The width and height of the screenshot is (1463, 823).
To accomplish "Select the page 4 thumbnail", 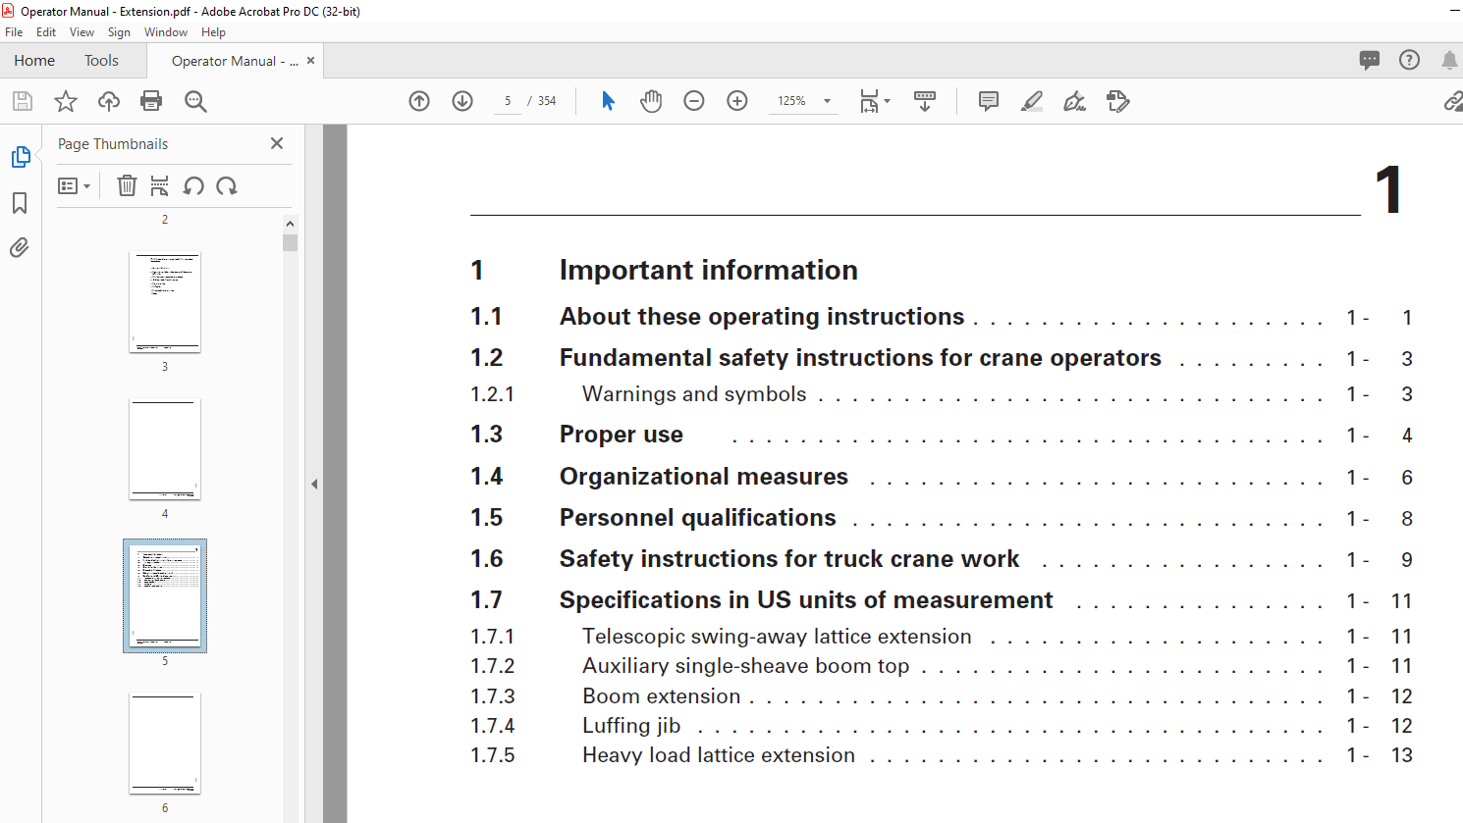I will coord(165,449).
